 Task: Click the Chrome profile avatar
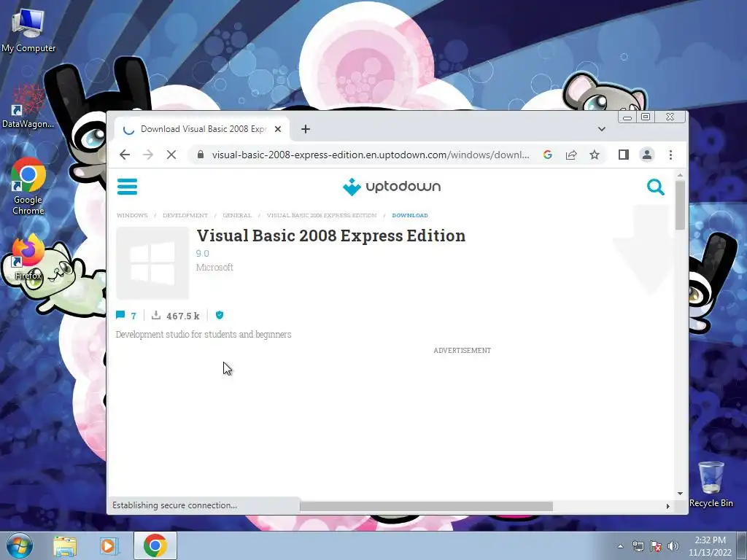pos(647,155)
